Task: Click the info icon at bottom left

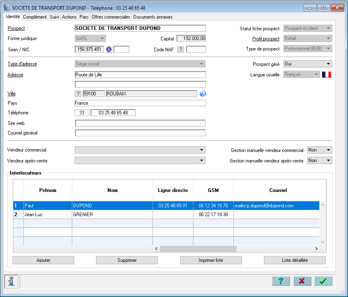Action: point(11,282)
